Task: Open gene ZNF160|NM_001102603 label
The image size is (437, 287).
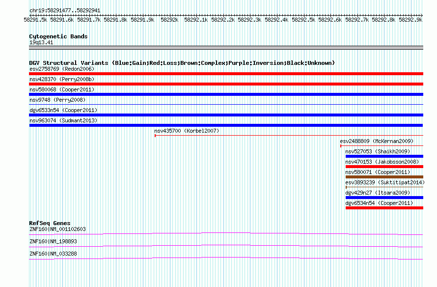Action: pos(57,230)
